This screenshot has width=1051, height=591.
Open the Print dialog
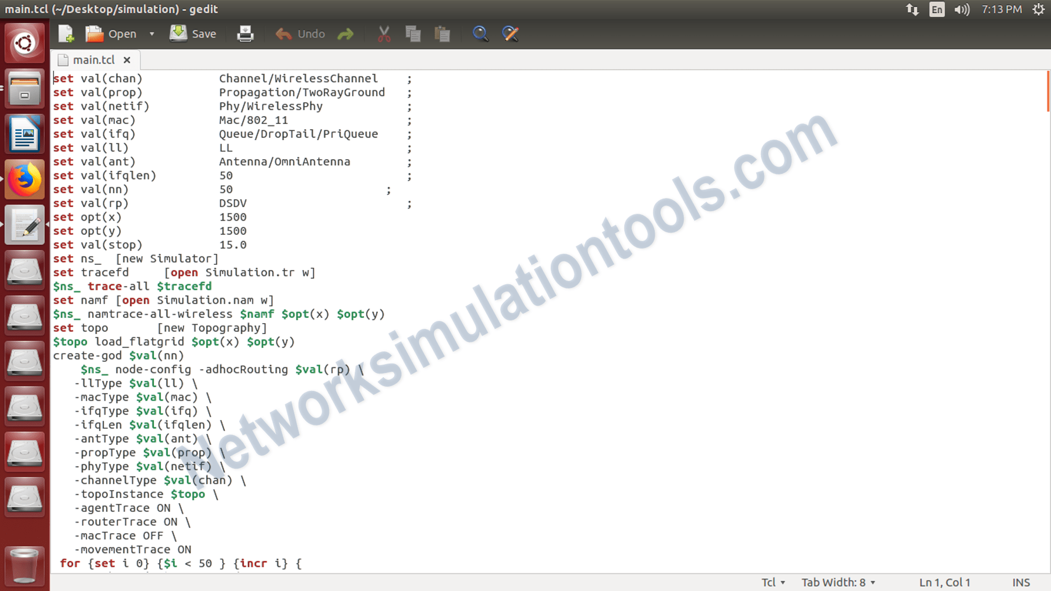pyautogui.click(x=245, y=33)
